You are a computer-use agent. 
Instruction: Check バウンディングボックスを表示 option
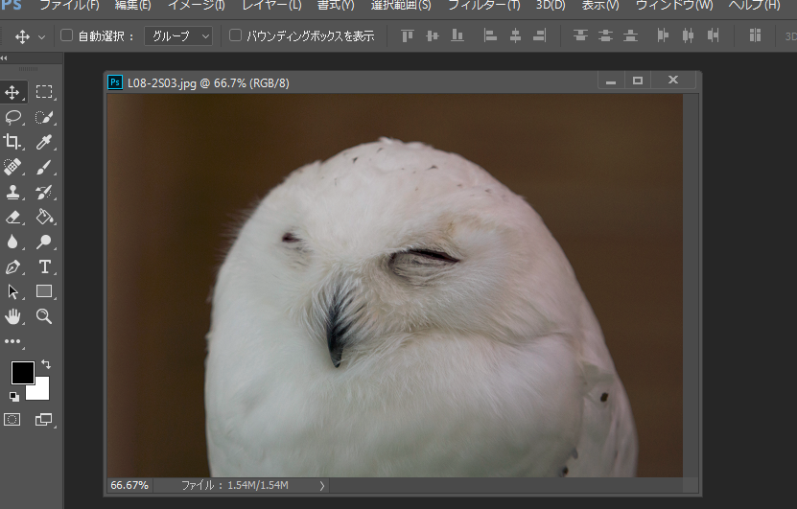(x=236, y=36)
